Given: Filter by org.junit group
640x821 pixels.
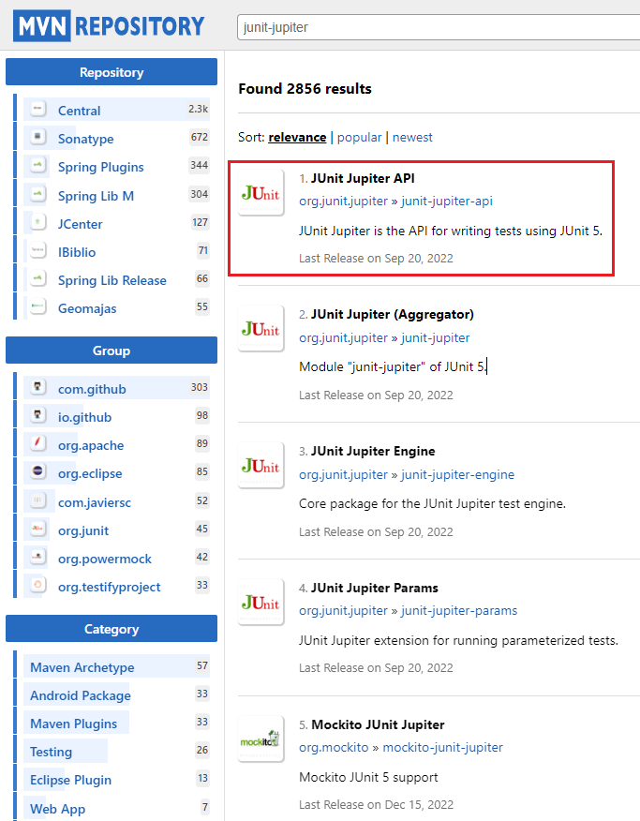Looking at the screenshot, I should pyautogui.click(x=82, y=530).
